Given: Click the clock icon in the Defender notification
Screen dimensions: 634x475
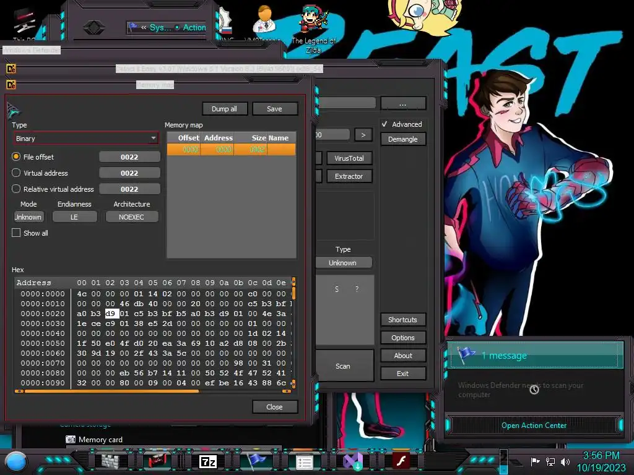Looking at the screenshot, I should point(534,390).
